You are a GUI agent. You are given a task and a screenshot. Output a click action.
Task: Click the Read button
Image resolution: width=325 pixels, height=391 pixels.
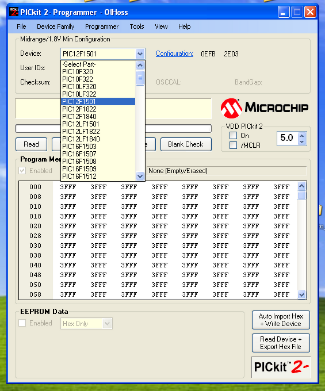point(31,144)
